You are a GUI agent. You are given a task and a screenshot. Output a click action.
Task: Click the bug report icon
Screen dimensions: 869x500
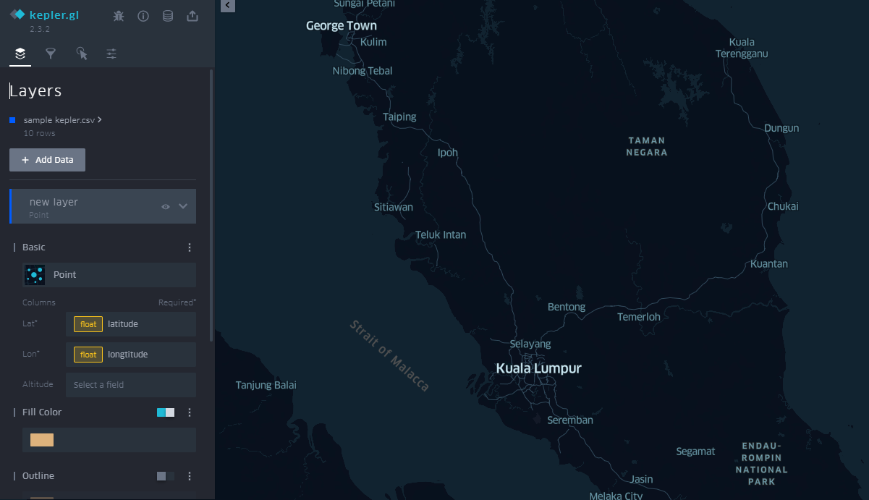coord(119,15)
